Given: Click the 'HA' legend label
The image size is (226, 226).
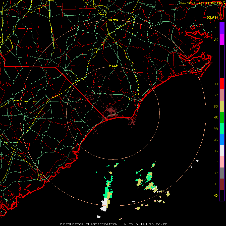Looking at the screenshot, I should 215,84.
